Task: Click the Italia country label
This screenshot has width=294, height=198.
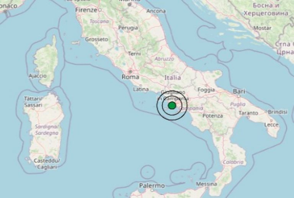Action: (x=173, y=77)
